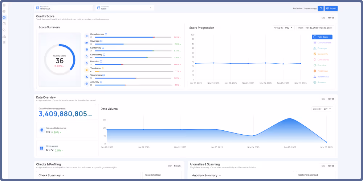This screenshot has height=181, width=363.
Task: Click the Conformity info icon
Action: pyautogui.click(x=103, y=48)
